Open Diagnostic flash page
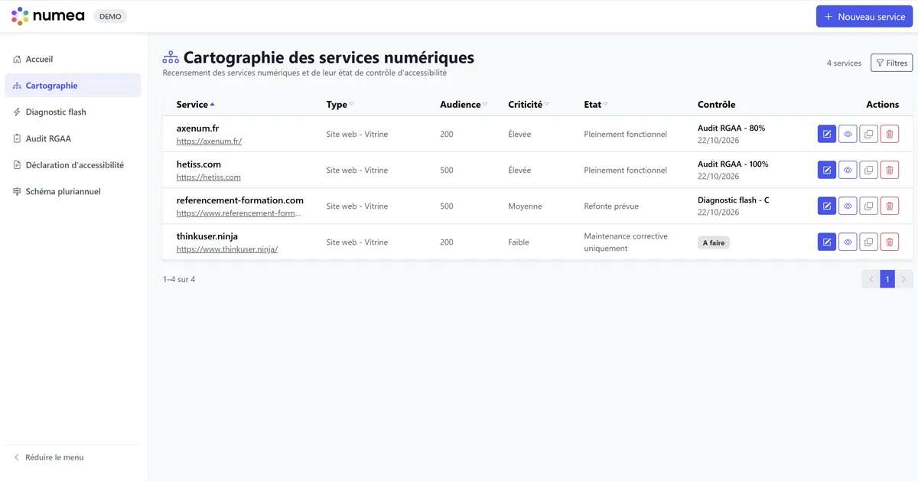918x481 pixels. (x=73, y=112)
